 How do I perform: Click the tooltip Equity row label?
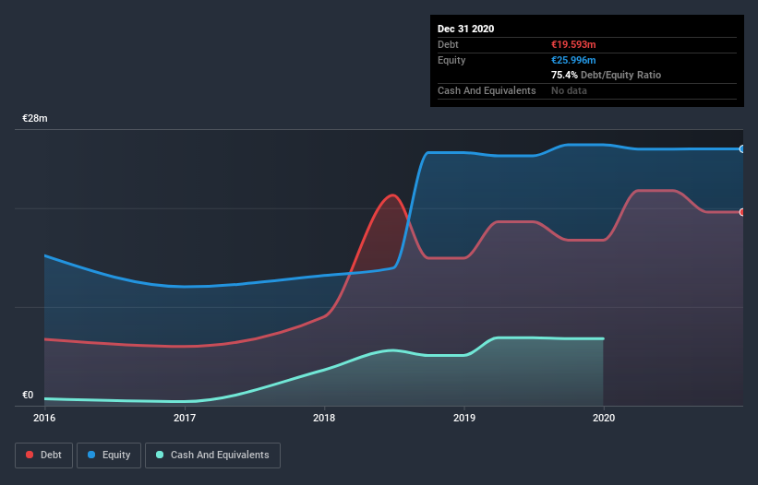click(451, 60)
